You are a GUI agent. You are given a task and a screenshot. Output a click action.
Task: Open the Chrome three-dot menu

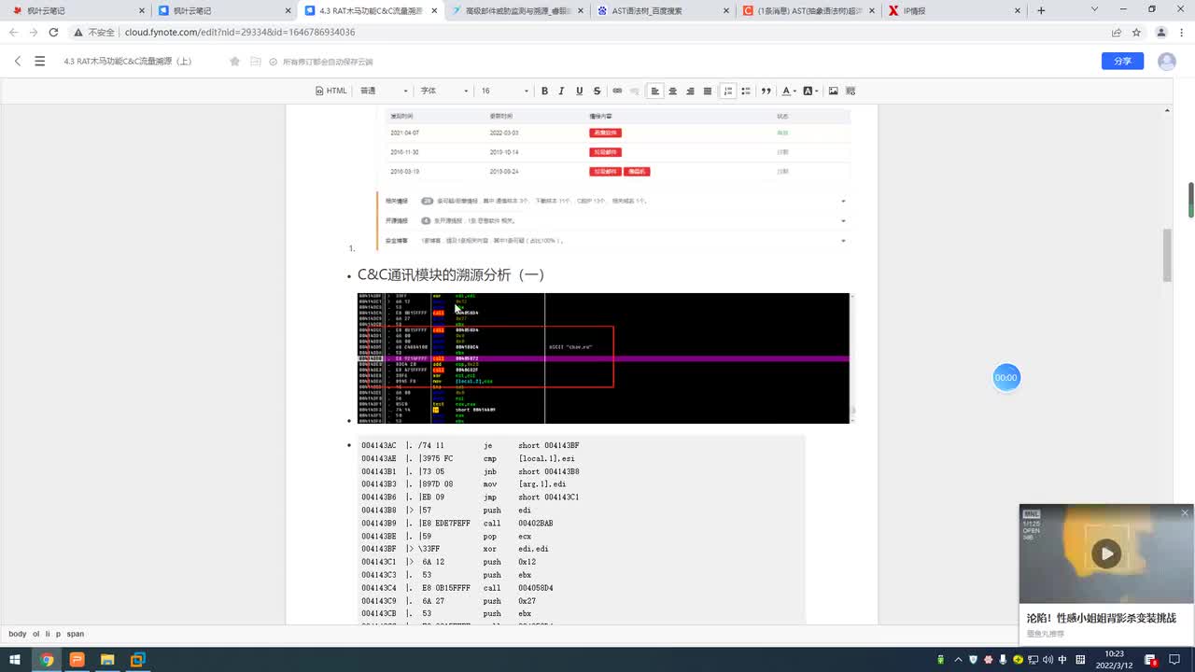[x=1181, y=32]
